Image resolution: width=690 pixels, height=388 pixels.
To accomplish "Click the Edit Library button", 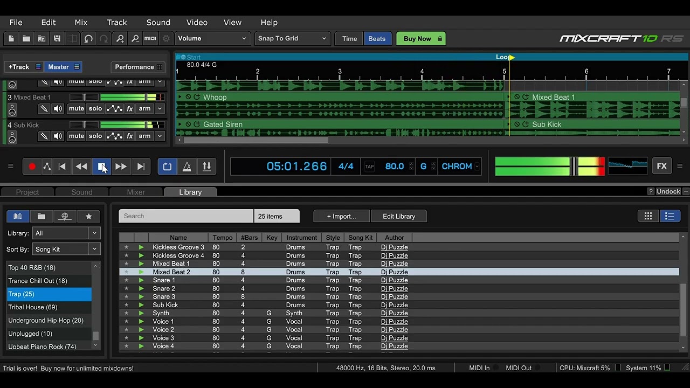I will [399, 216].
